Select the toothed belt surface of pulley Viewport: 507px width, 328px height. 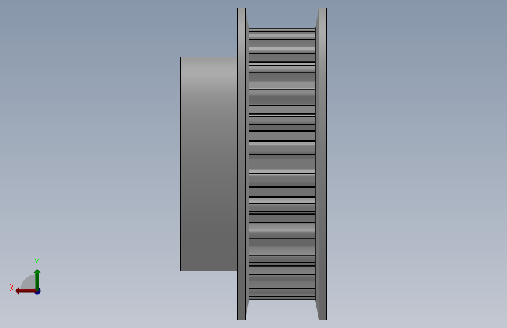(x=282, y=164)
